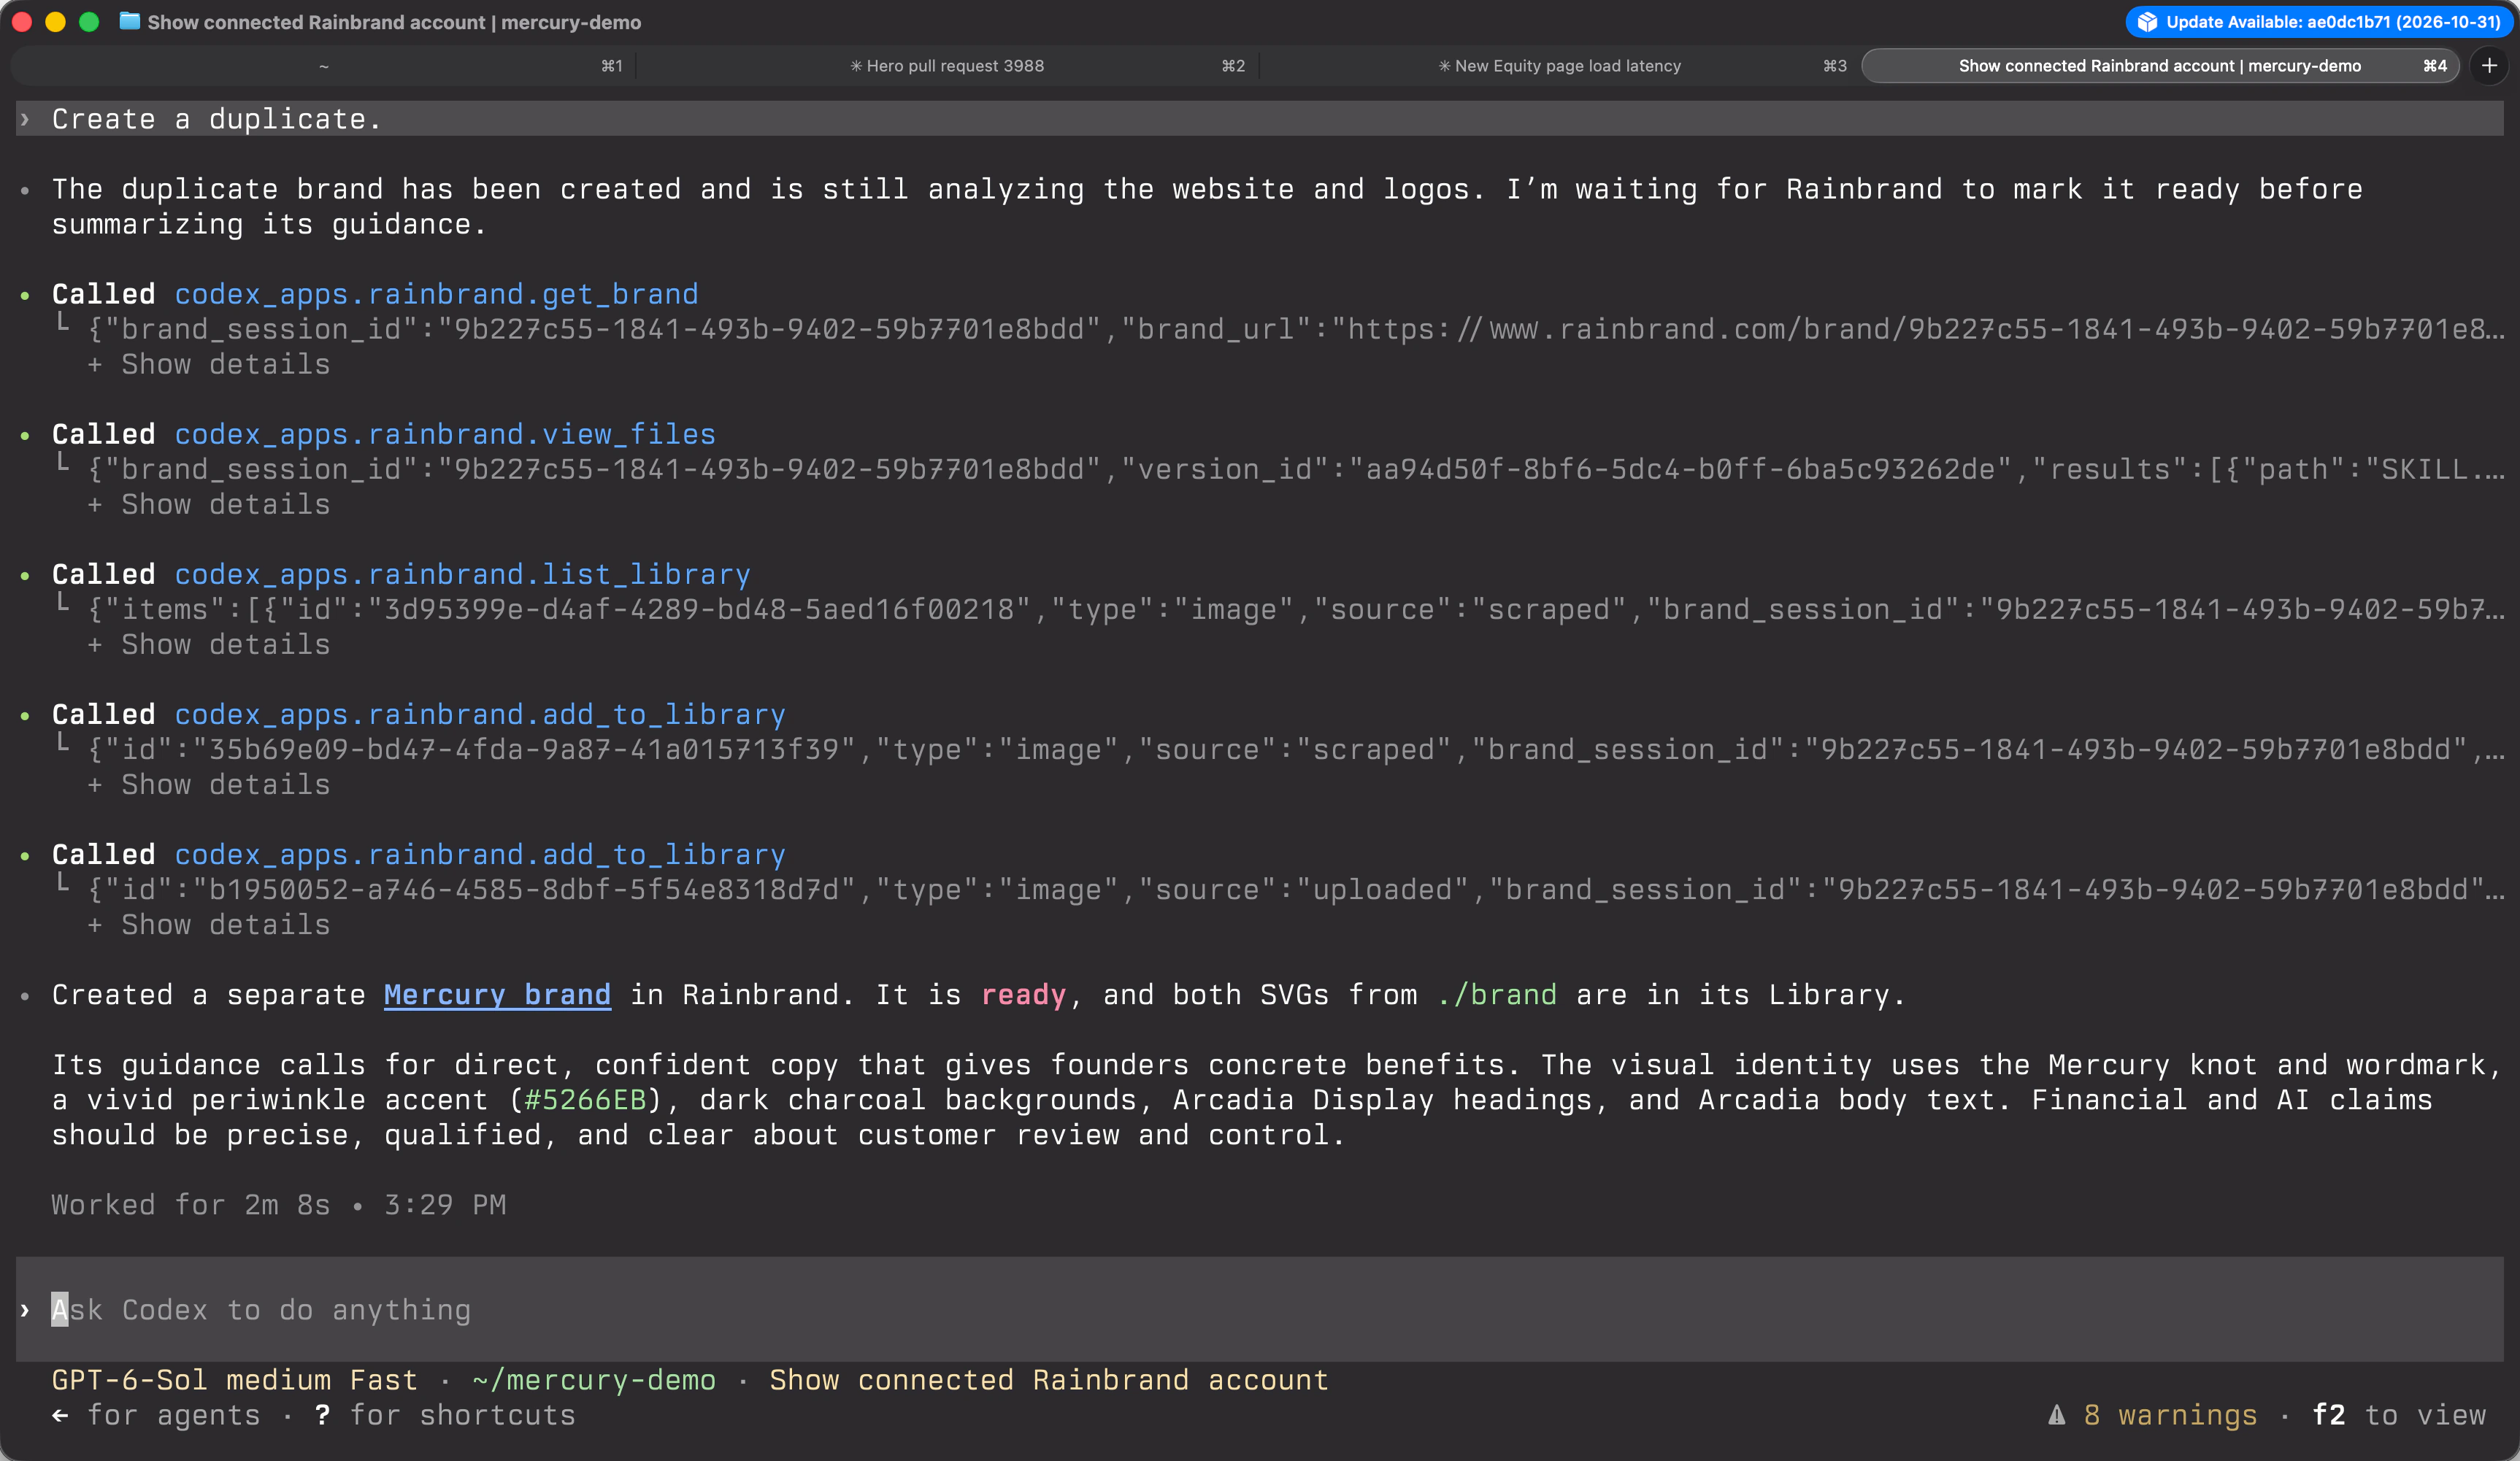
Task: Expand Show details under list_library call
Action: [209, 644]
